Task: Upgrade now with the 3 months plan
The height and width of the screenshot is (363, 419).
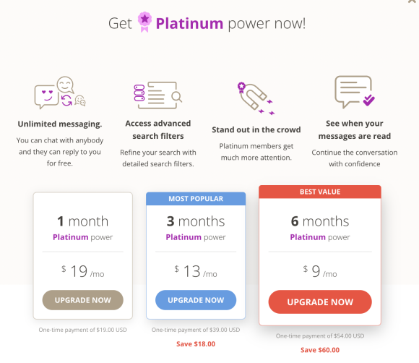Action: [x=196, y=300]
